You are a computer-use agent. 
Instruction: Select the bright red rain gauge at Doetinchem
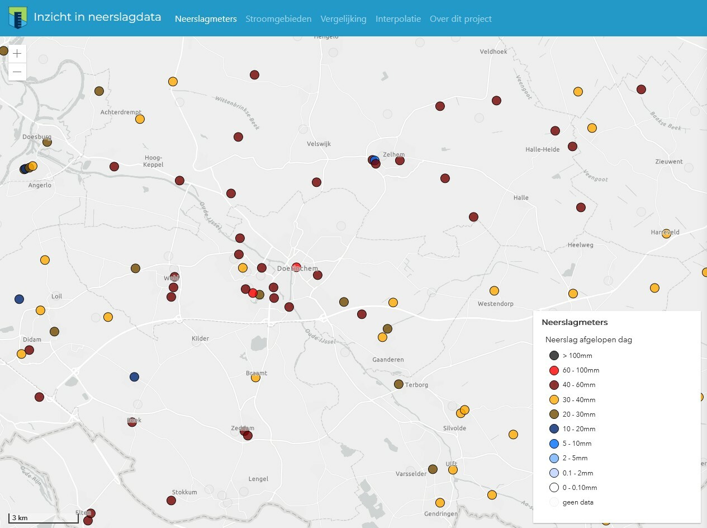pos(296,267)
